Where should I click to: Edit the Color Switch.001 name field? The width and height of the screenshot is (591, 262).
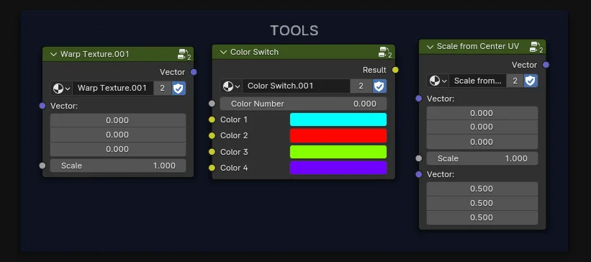297,86
